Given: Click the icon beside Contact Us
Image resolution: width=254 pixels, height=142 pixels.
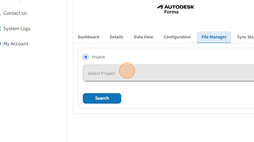Looking at the screenshot, I should (0, 13).
